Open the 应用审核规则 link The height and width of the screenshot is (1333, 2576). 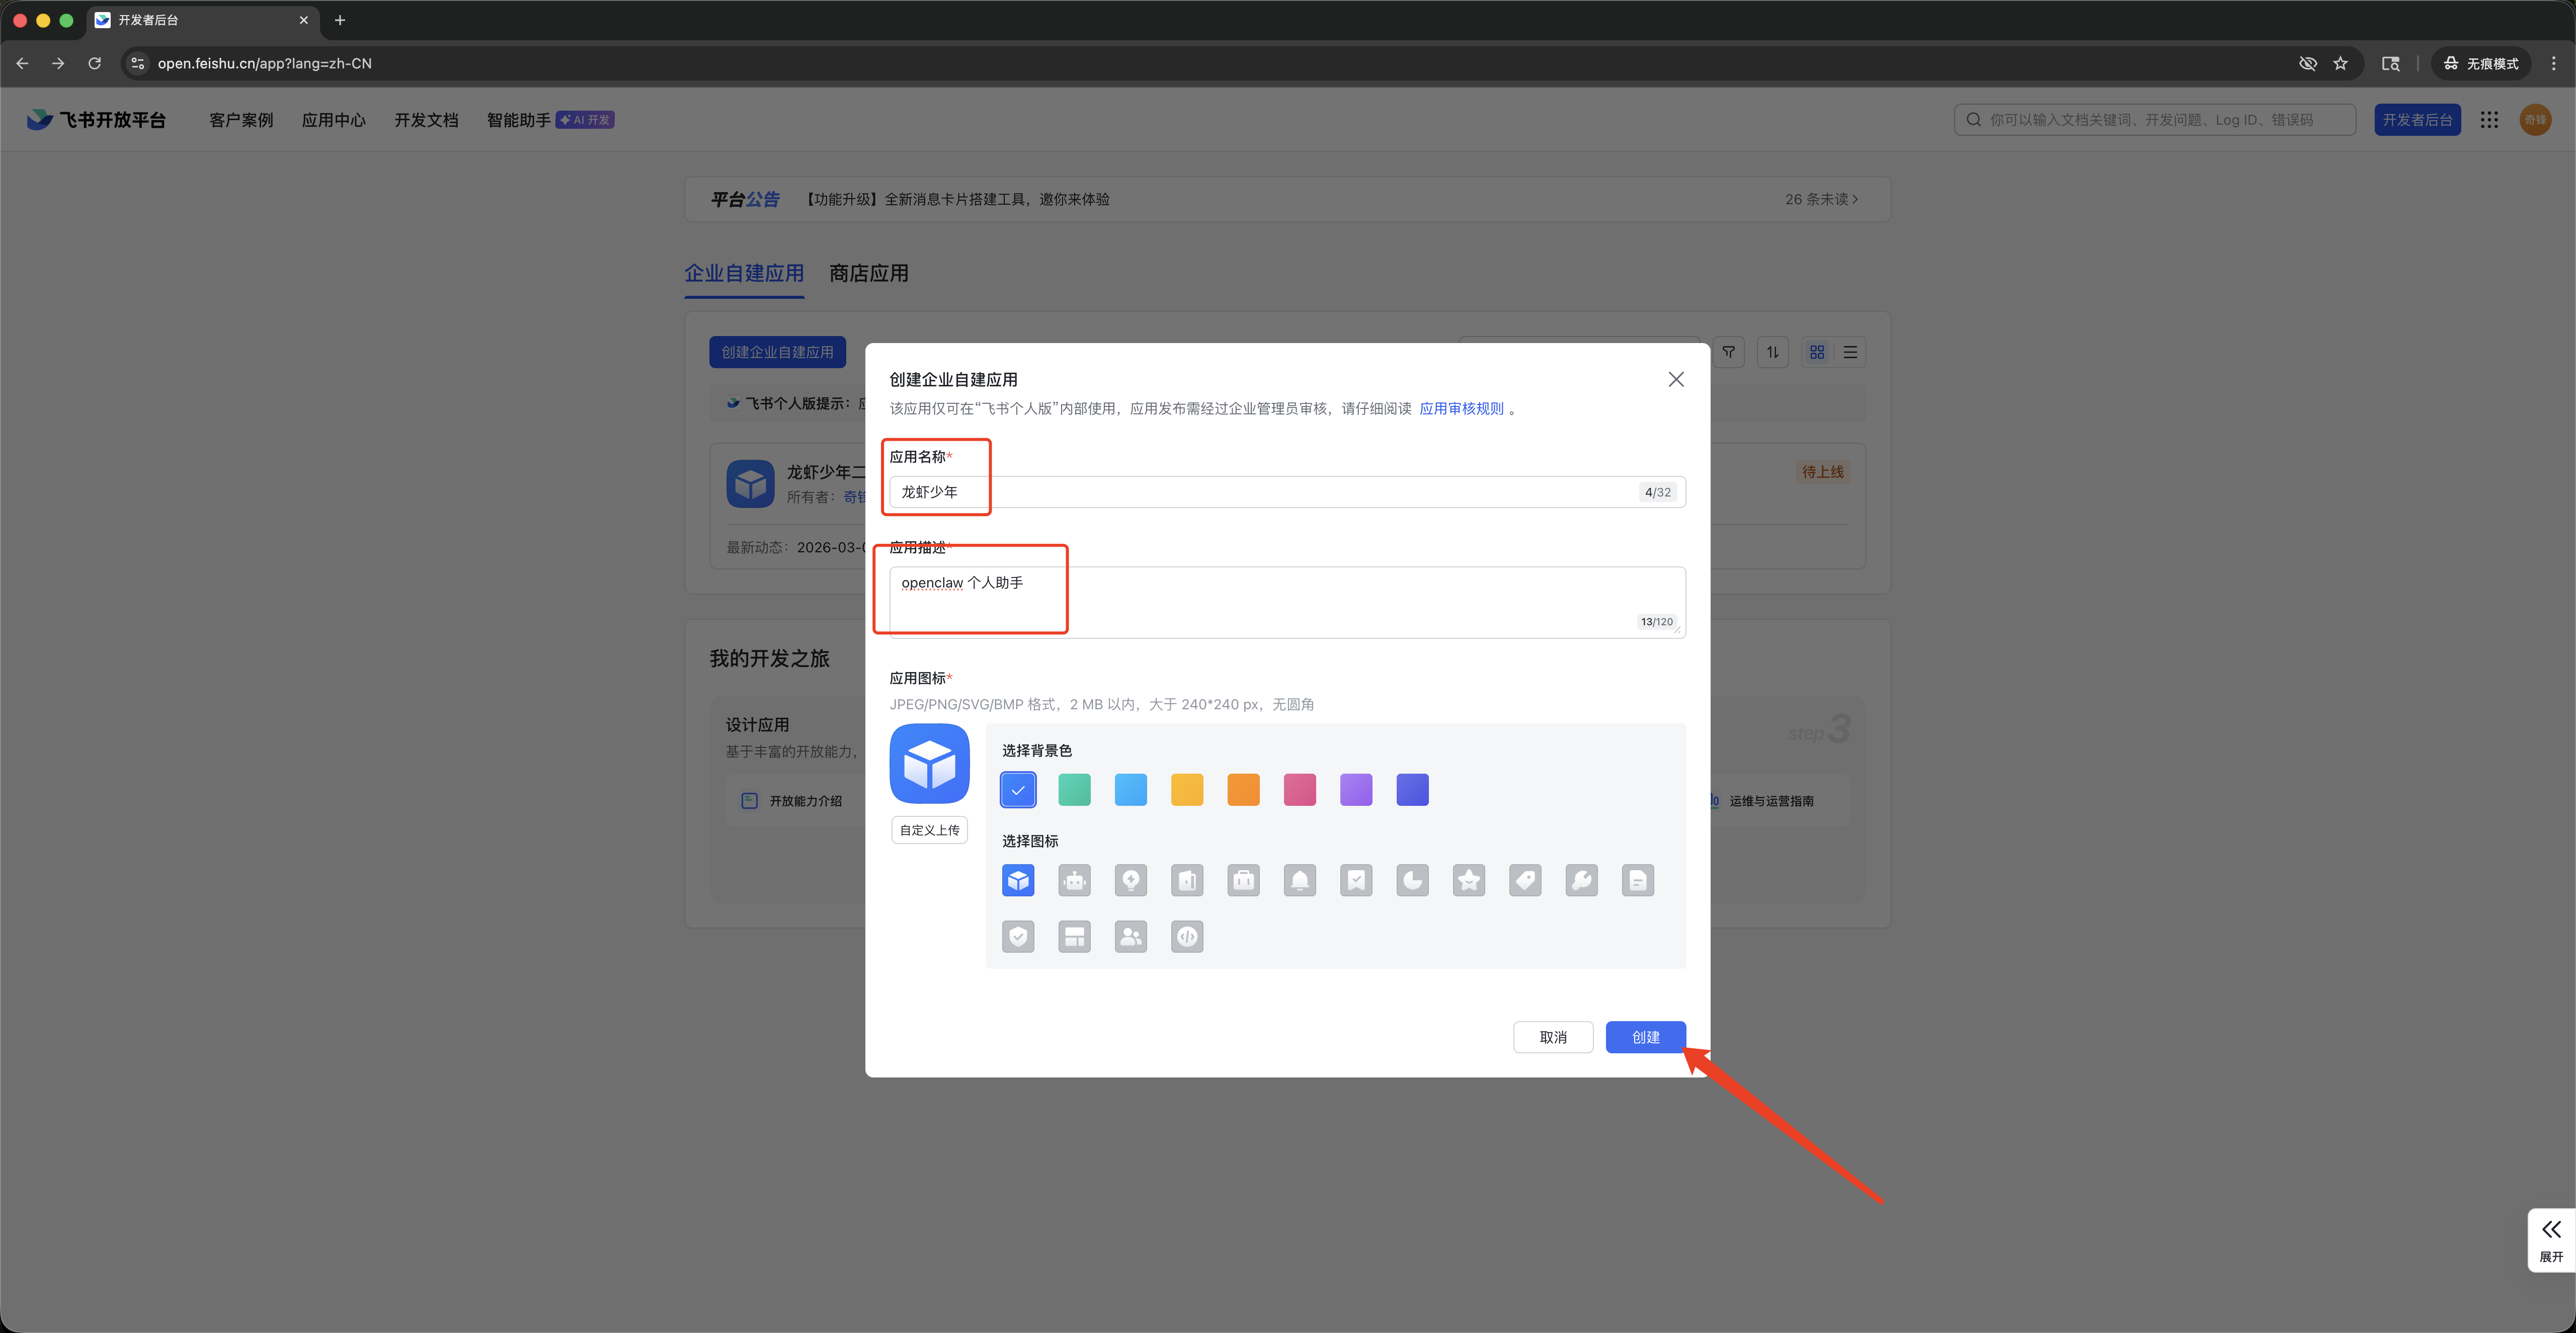[x=1461, y=408]
